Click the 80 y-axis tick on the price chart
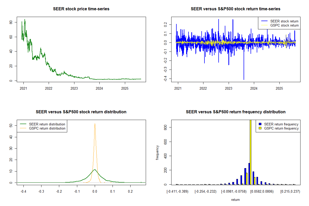The height and width of the screenshot is (206, 309). [11, 22]
